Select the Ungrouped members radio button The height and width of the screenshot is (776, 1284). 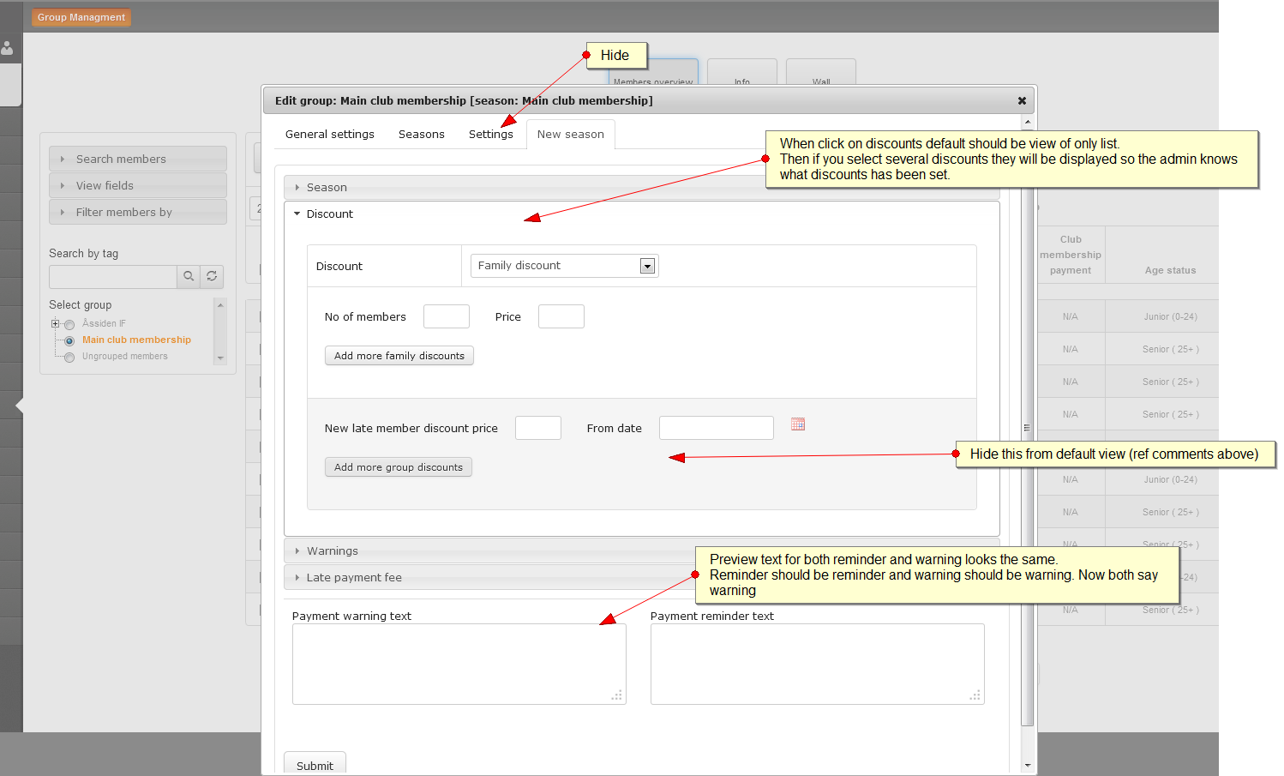(69, 357)
